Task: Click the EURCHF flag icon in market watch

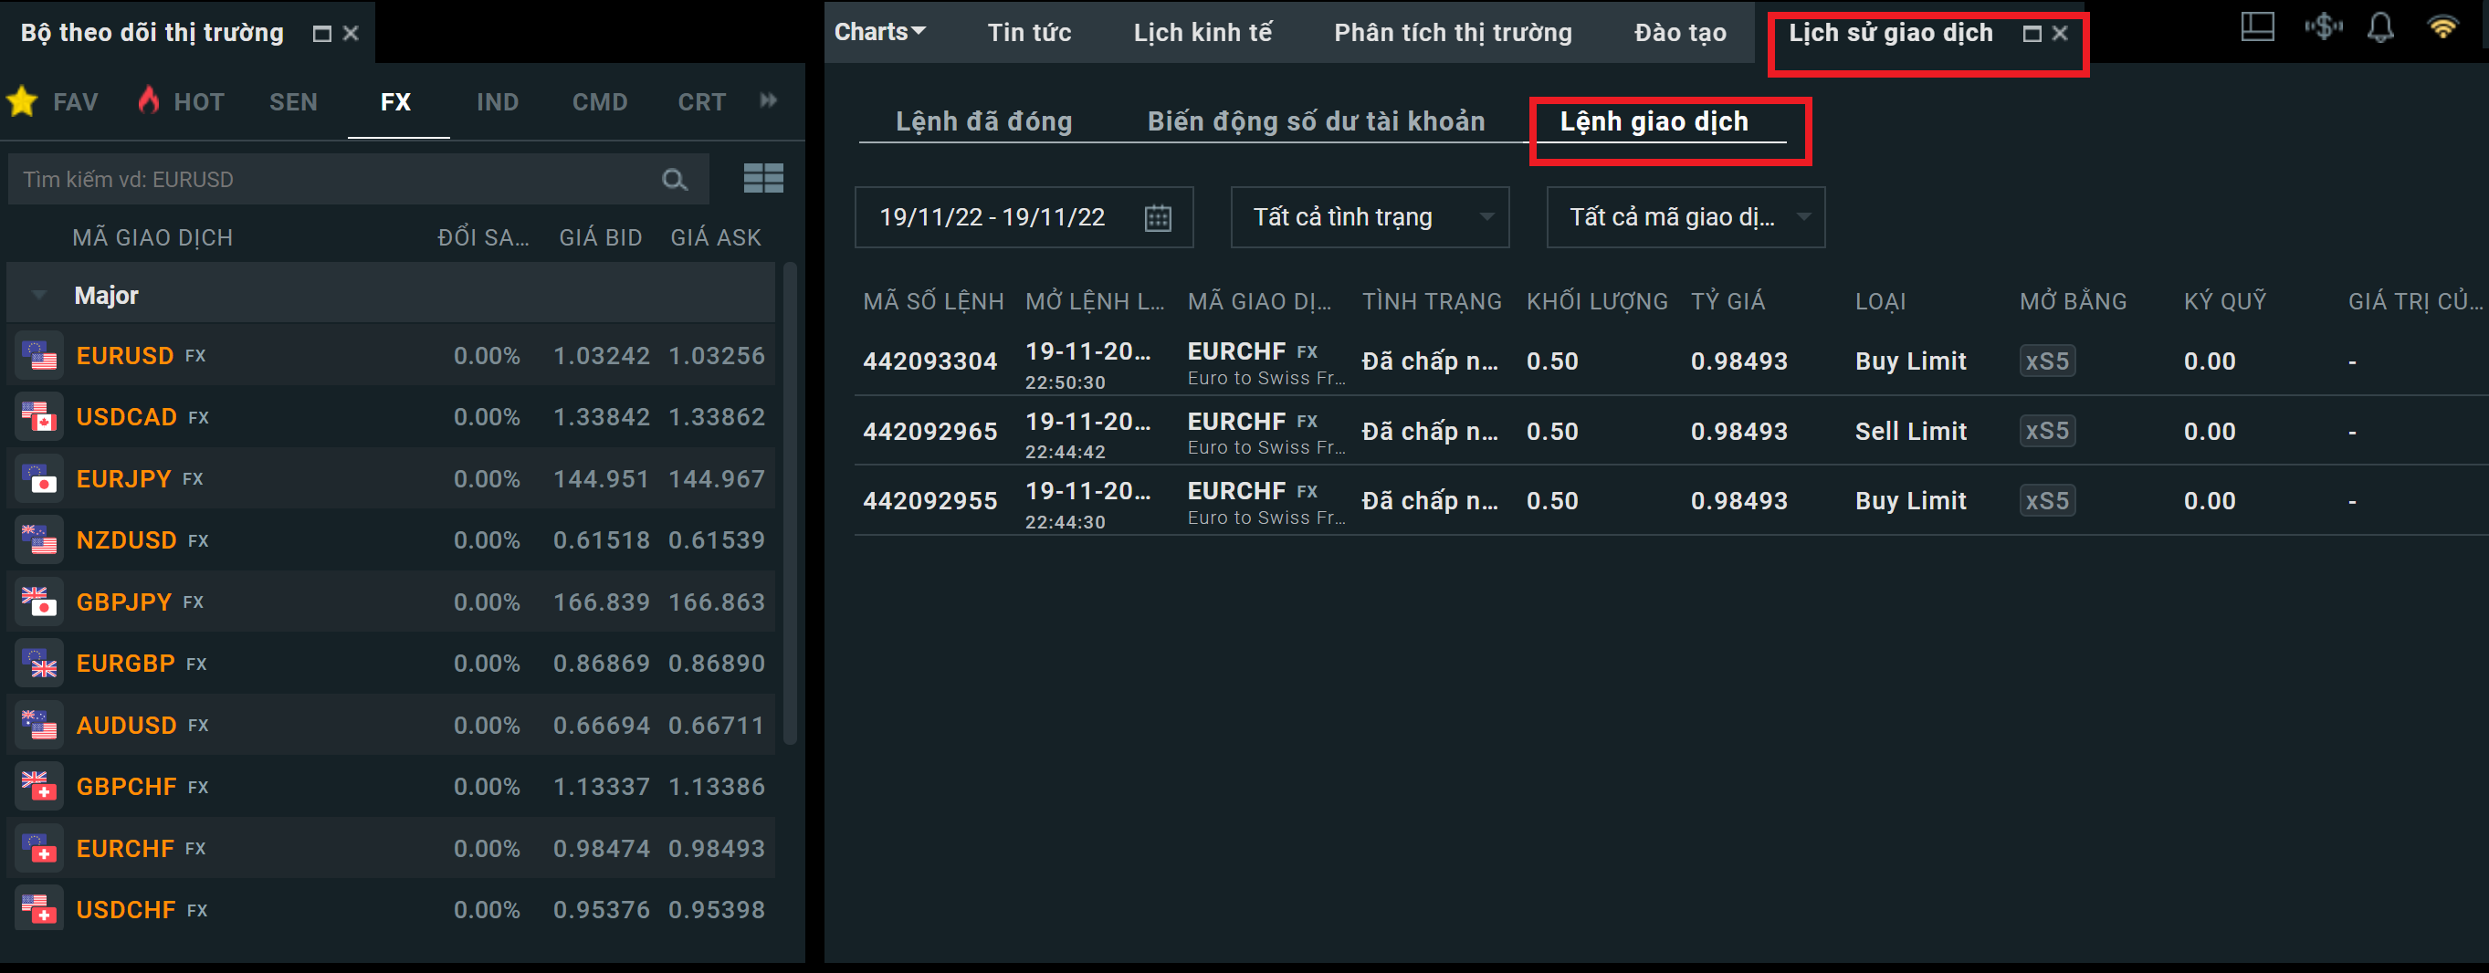Action: point(39,848)
